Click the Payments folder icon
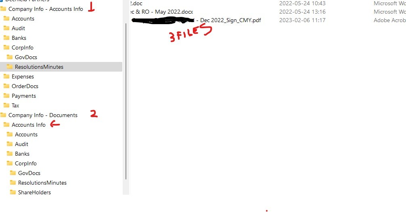The image size is (406, 212). [6, 96]
